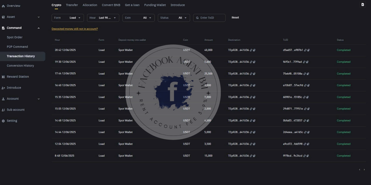Open 'Deposited money still not in account?' link
The image size is (371, 185).
(75, 29)
